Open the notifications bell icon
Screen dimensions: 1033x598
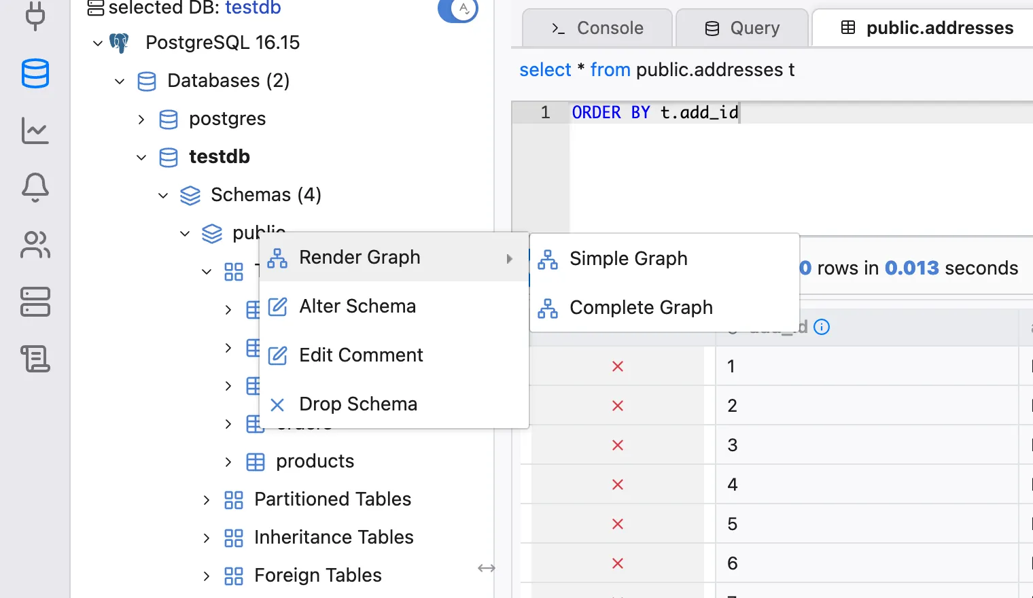pos(35,188)
